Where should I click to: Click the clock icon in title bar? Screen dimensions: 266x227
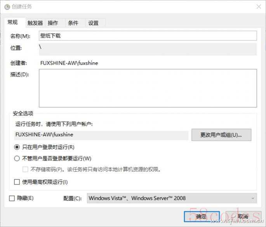[6, 7]
